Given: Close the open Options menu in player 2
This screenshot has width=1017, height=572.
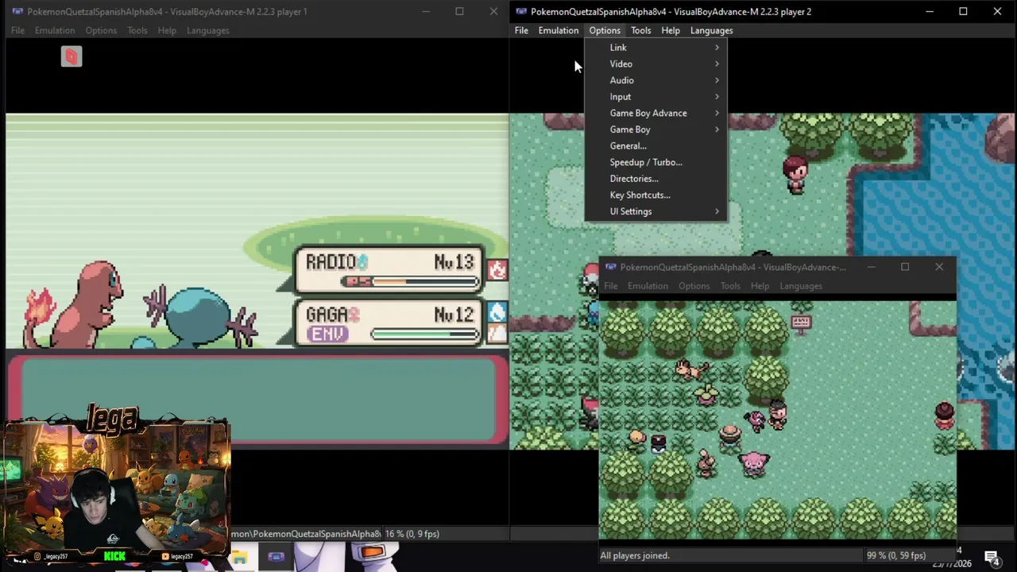Looking at the screenshot, I should coord(605,30).
